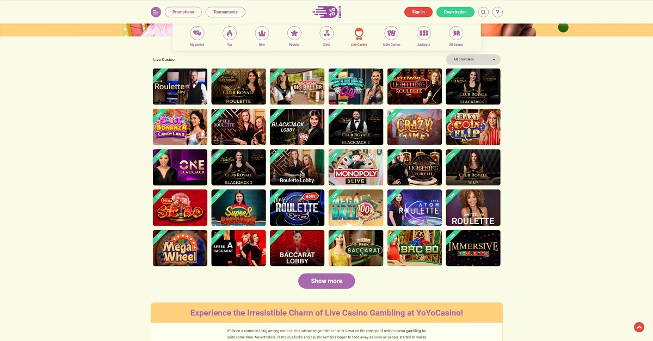
Task: Click the search magnifier icon
Action: pos(483,12)
